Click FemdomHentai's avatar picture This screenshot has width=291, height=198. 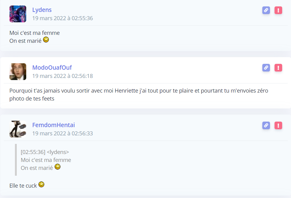(x=18, y=129)
